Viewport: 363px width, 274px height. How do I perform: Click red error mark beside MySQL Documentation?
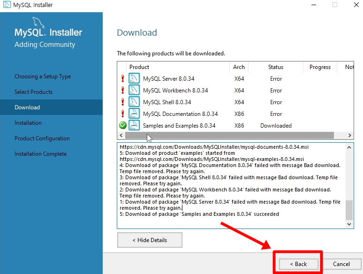point(123,114)
